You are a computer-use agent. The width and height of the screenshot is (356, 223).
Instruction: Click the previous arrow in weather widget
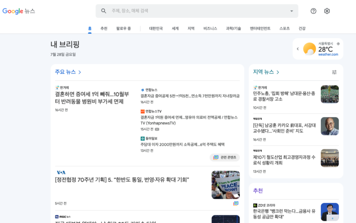click(297, 49)
